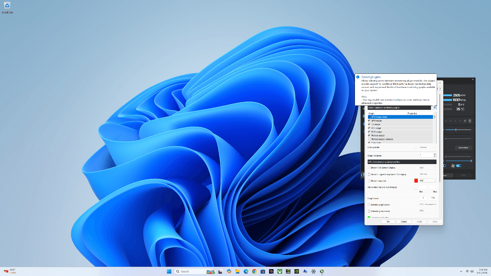Select GPU temperature graph row
This screenshot has width=491, height=276.
pos(400,117)
